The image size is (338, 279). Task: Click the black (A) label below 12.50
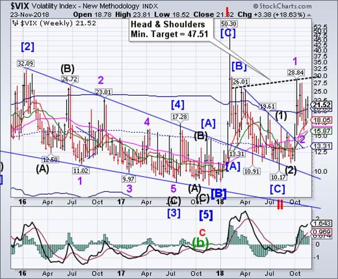(x=43, y=169)
